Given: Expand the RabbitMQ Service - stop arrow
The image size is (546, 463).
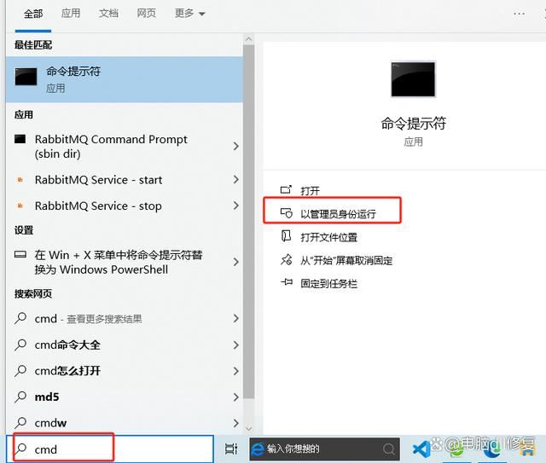Looking at the screenshot, I should (235, 206).
